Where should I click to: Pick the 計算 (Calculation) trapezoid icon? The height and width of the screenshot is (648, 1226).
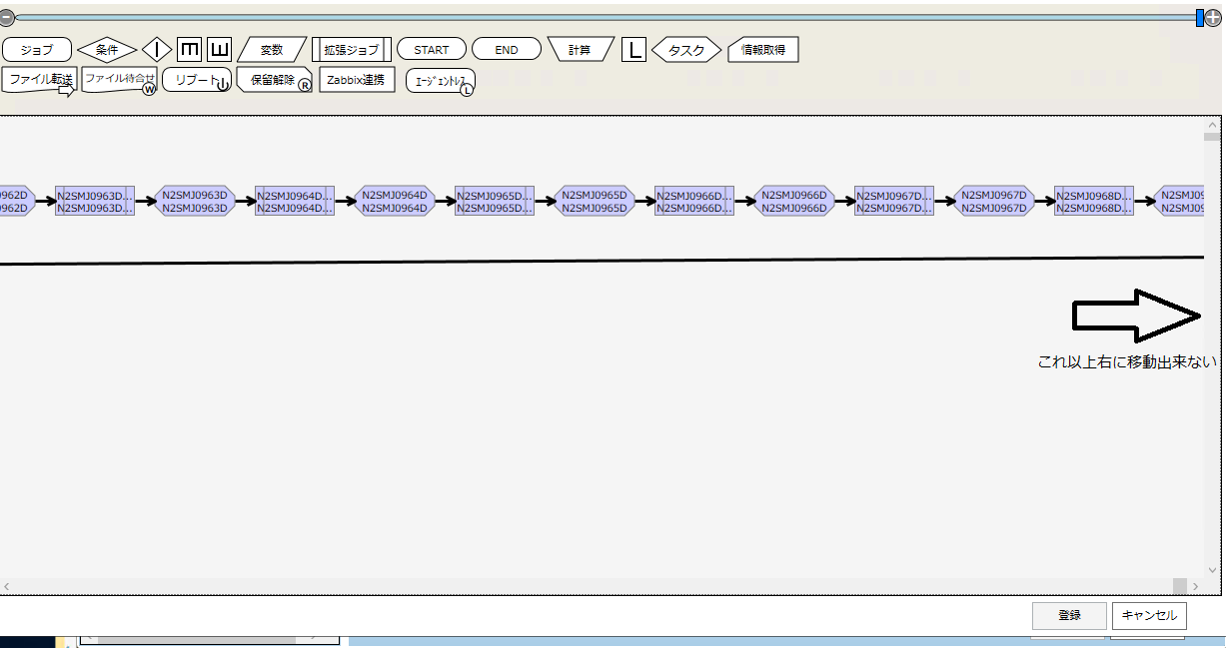click(580, 50)
